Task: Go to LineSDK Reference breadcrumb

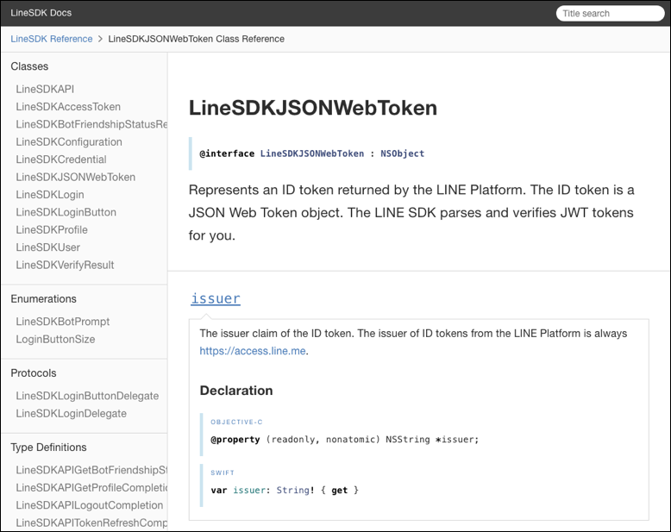Action: point(52,39)
